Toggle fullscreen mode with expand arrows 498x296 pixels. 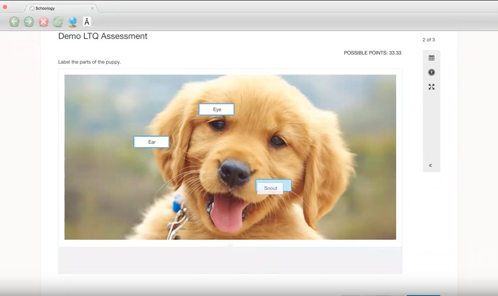(x=432, y=87)
